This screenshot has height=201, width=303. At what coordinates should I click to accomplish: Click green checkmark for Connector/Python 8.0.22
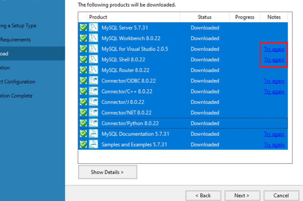click(83, 123)
